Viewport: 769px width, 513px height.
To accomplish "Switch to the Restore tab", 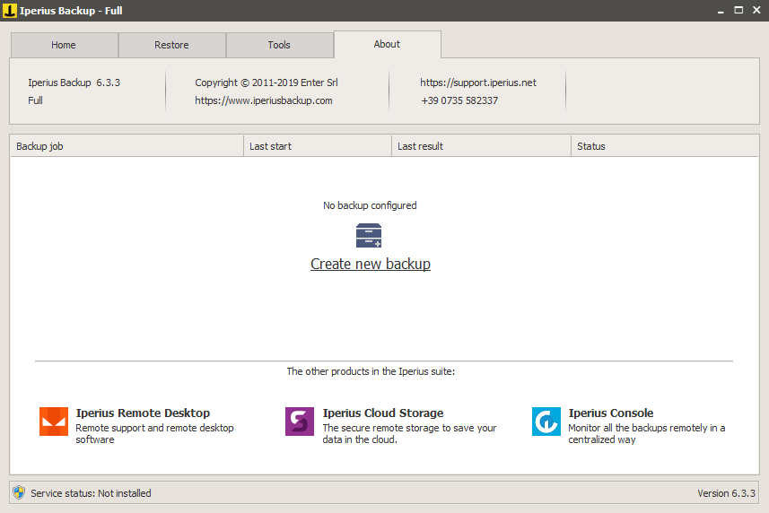I will pos(171,45).
